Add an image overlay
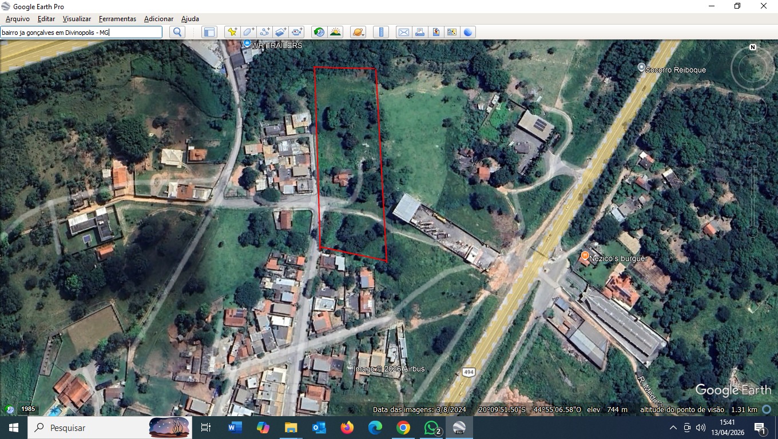 (280, 32)
